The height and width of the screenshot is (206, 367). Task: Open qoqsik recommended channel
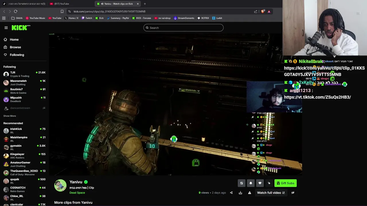coord(24,181)
